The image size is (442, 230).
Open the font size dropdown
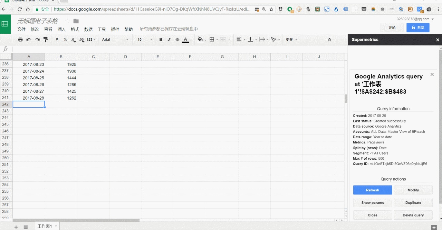[144, 40]
